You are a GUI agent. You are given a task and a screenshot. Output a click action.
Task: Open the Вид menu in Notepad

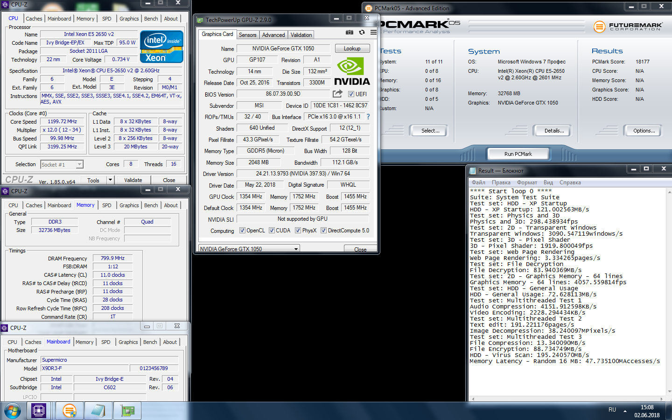pos(548,182)
